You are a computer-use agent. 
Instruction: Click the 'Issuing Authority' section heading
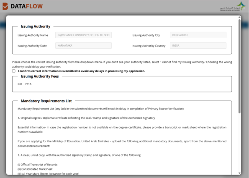[x=36, y=26]
